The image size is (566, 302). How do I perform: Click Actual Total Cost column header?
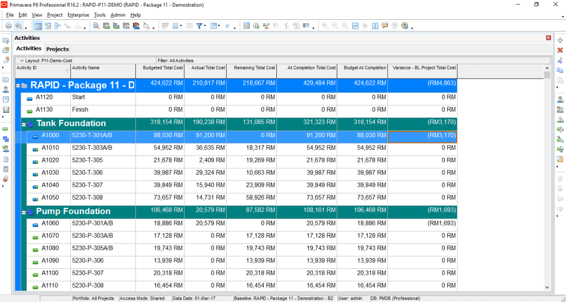coord(206,71)
